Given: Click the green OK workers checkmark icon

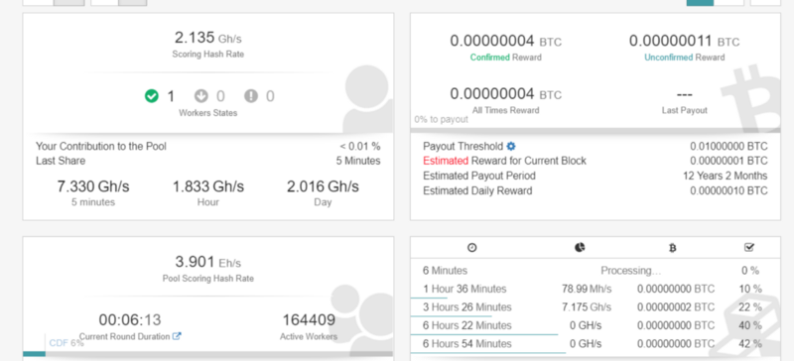Looking at the screenshot, I should click(152, 95).
